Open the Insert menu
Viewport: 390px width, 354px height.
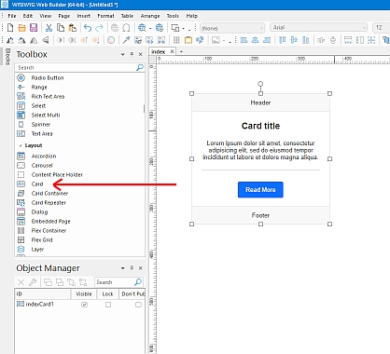point(84,16)
